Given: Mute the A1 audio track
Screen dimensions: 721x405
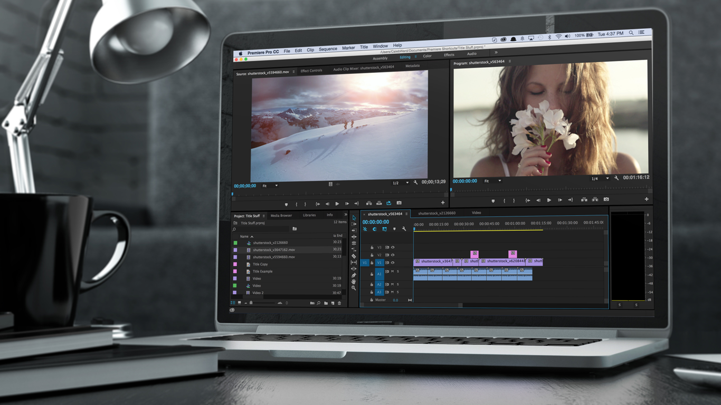Looking at the screenshot, I should (392, 272).
